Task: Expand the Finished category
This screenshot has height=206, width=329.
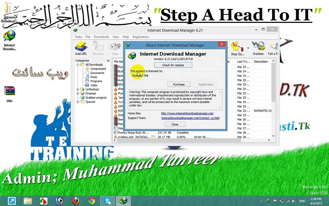Action: [x=78, y=94]
